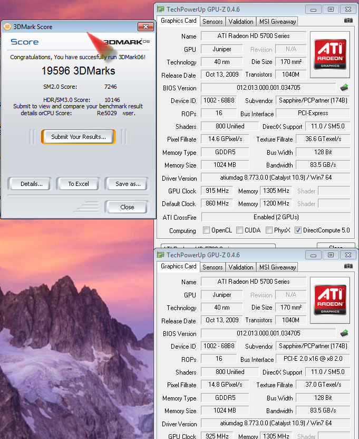Select Graphics Card tab in upper GPU-Z

click(x=179, y=21)
